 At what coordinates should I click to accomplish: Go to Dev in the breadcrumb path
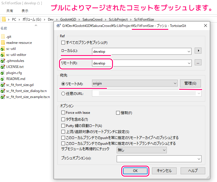51,19
